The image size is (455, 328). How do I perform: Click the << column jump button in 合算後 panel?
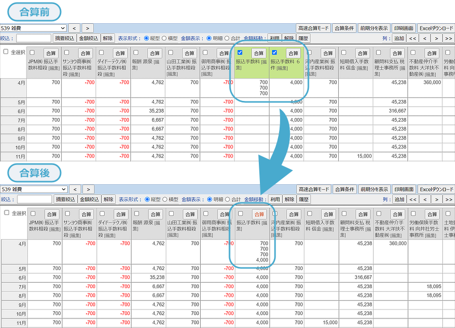pyautogui.click(x=413, y=199)
